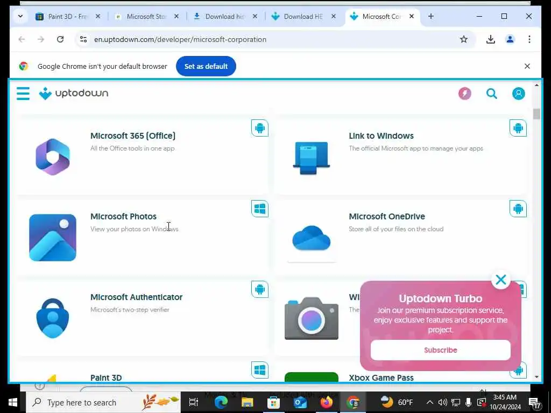This screenshot has width=551, height=413.
Task: Open the Microsoft Photos app icon
Action: (53, 238)
